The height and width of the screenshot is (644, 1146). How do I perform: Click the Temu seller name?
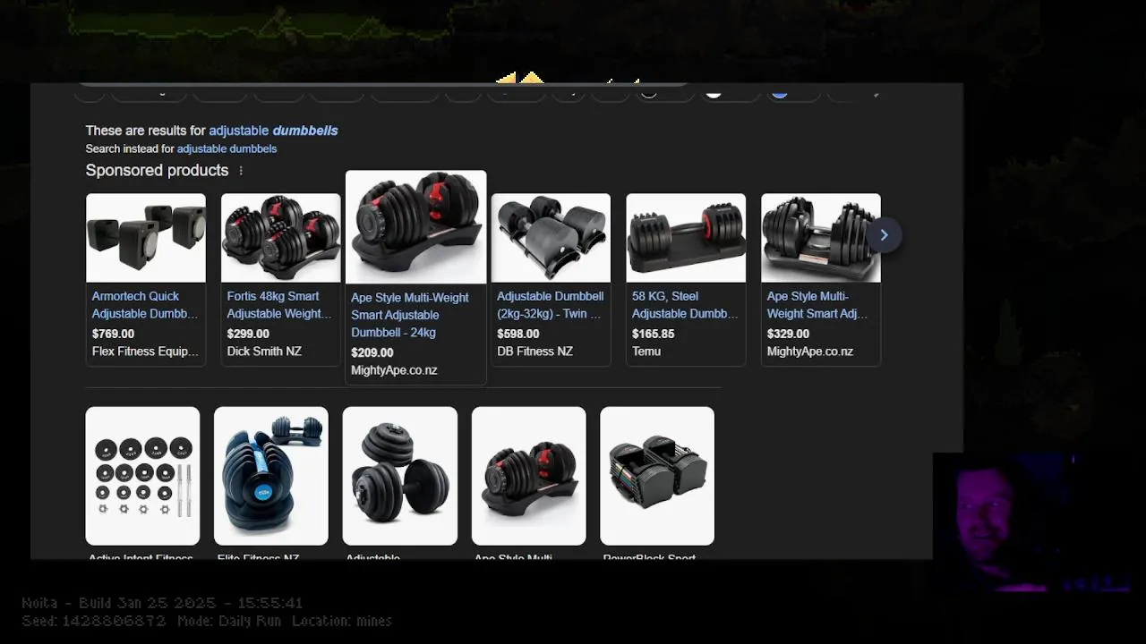coord(646,352)
